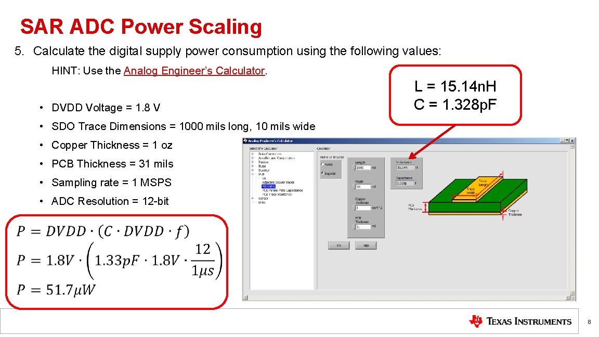The width and height of the screenshot is (599, 337).
Task: Expand the Sensor tree branch
Action: point(252,198)
